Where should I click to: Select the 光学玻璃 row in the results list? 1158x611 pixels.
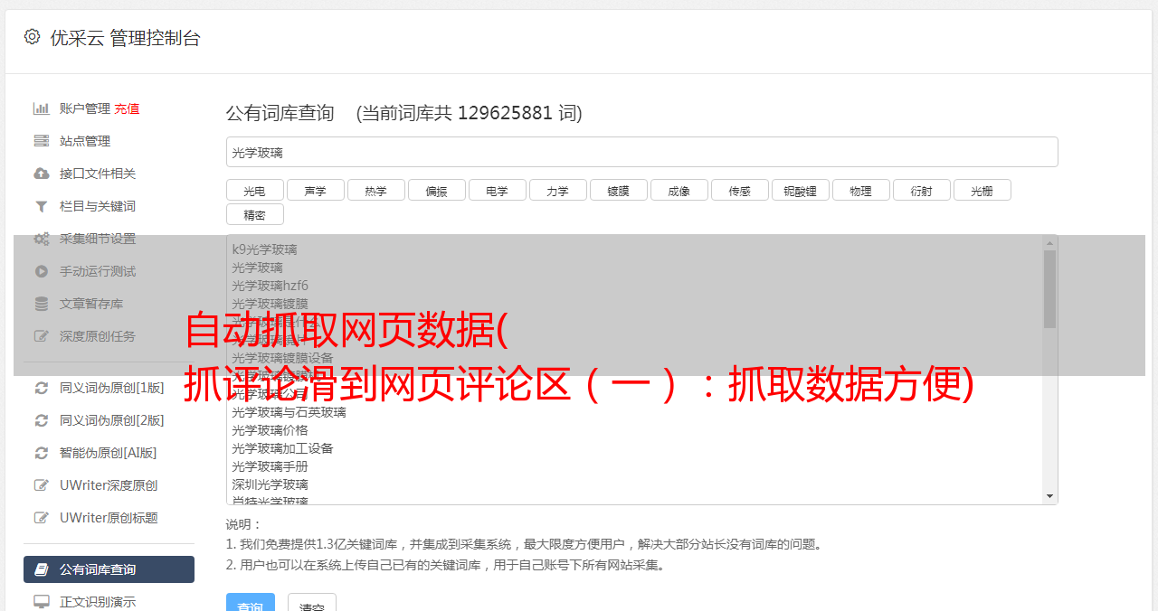[x=636, y=268]
